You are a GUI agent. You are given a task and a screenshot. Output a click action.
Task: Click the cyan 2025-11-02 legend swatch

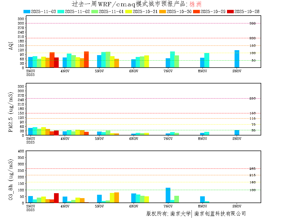click(x=61, y=11)
